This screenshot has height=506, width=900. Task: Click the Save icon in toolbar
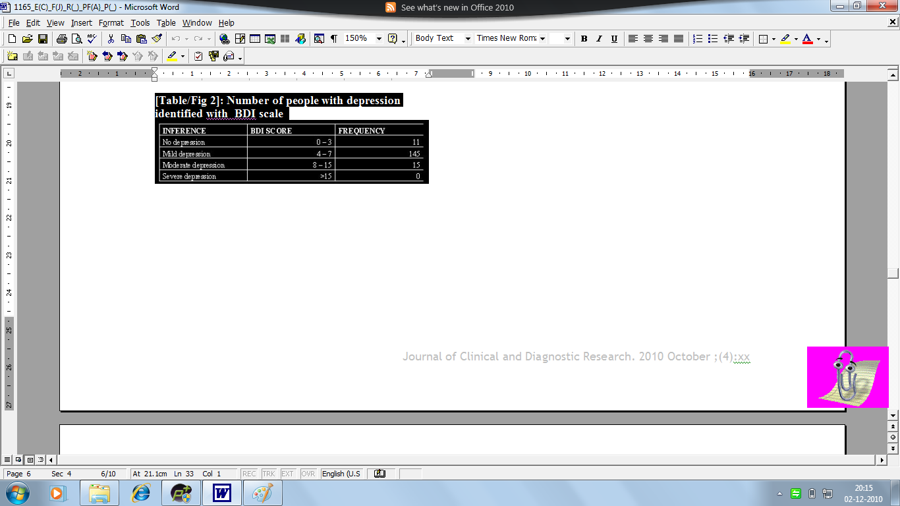pos(42,39)
